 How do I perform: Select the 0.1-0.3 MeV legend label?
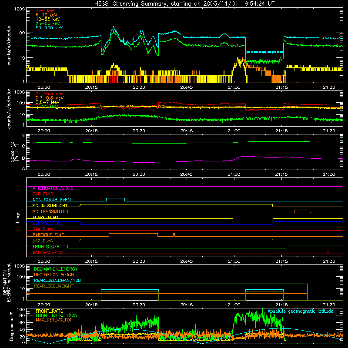(50, 94)
